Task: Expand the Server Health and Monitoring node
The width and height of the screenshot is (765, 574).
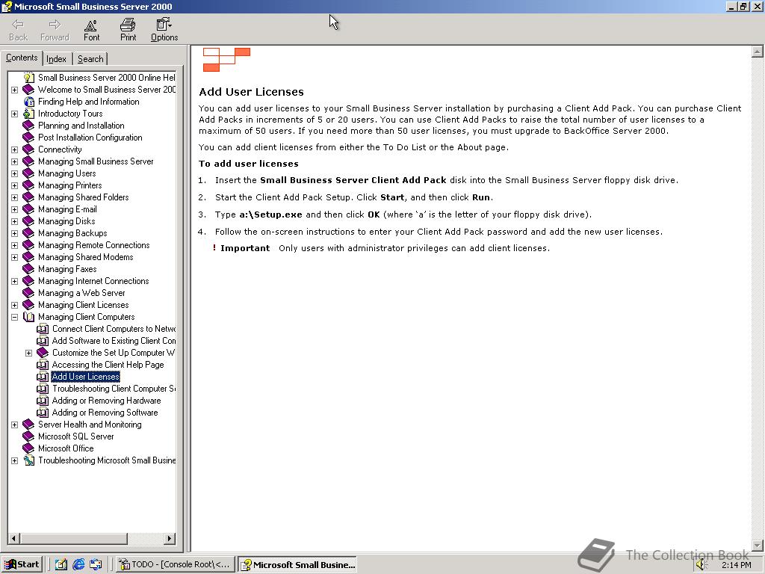Action: (x=15, y=425)
